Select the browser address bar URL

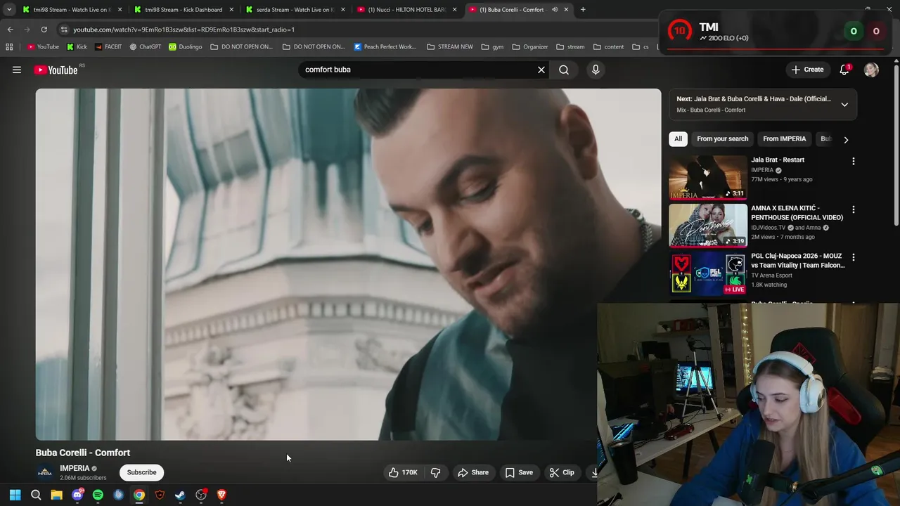184,30
